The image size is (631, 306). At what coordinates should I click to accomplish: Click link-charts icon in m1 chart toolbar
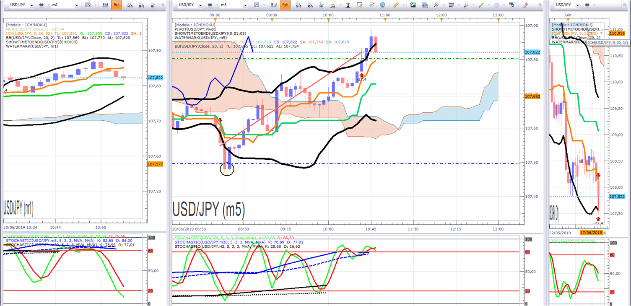coord(41,5)
